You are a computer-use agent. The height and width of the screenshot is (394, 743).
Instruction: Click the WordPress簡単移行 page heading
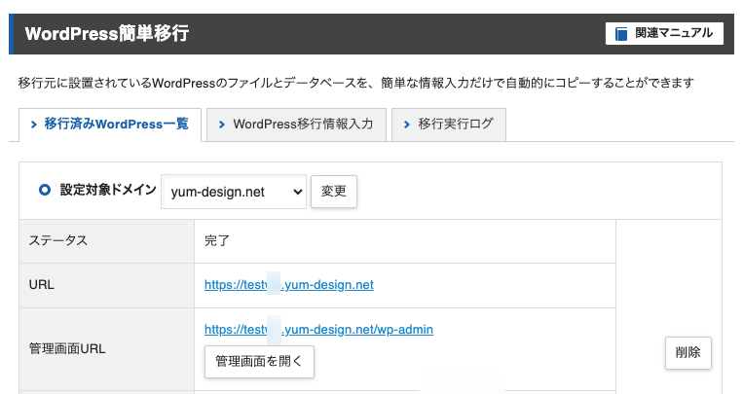pos(107,34)
